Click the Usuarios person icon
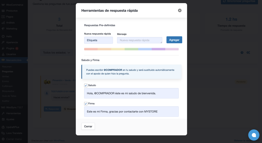Image resolution: width=262 pixels, height=143 pixels. click(x=3, y=54)
